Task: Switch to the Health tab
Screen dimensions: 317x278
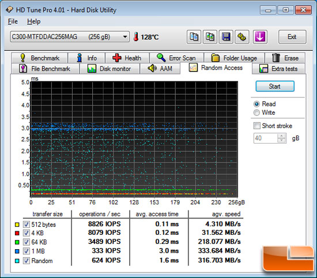Action: (x=127, y=58)
